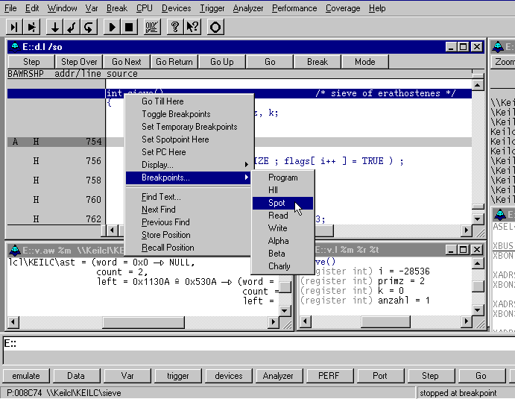Click the Go Return button
Viewport: 515px width, 399px height.
pyautogui.click(x=174, y=62)
